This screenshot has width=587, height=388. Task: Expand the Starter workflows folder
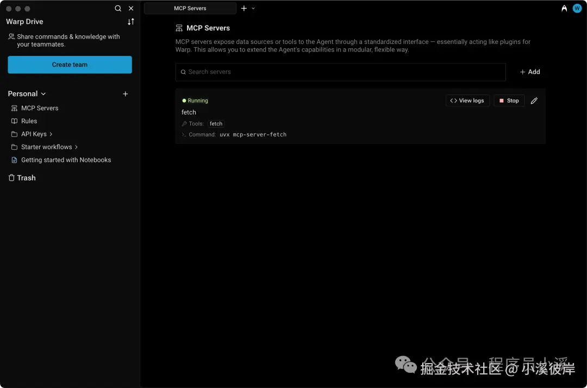pos(76,147)
